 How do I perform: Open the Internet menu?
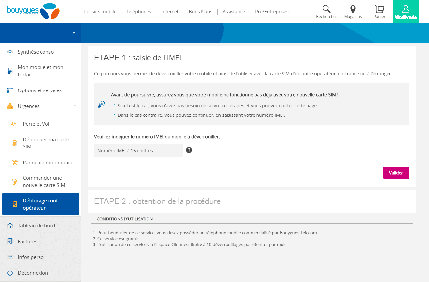tap(170, 12)
